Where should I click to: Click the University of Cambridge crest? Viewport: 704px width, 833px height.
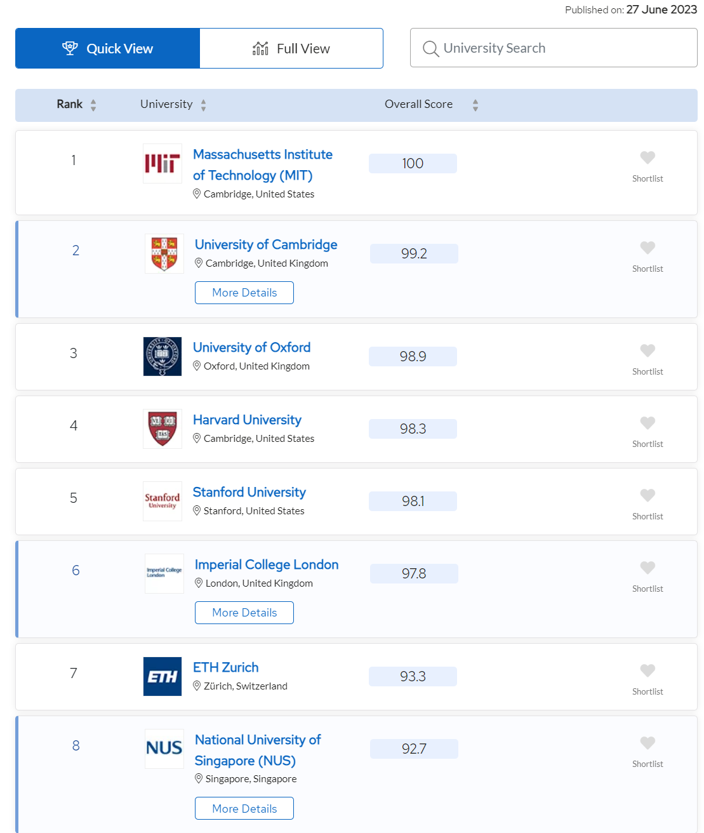tap(164, 254)
